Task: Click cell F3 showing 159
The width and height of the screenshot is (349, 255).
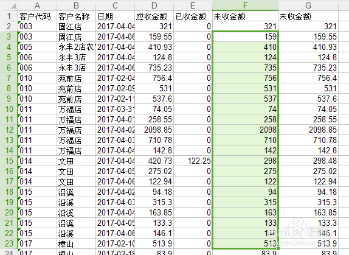Action: pyautogui.click(x=245, y=37)
